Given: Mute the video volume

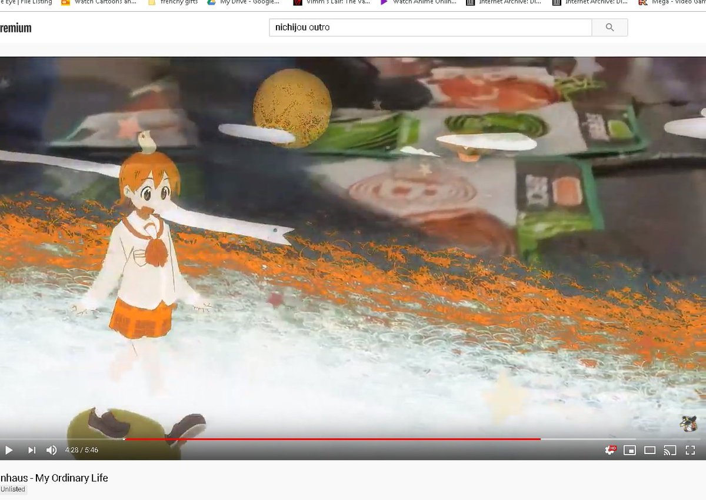Looking at the screenshot, I should tap(52, 450).
